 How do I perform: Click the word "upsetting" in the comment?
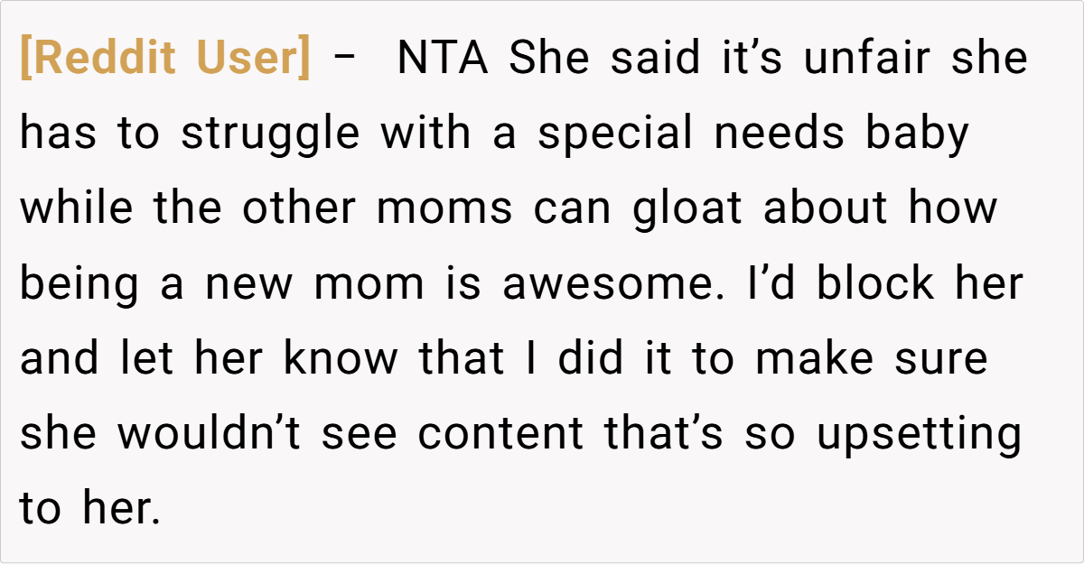pyautogui.click(x=919, y=435)
